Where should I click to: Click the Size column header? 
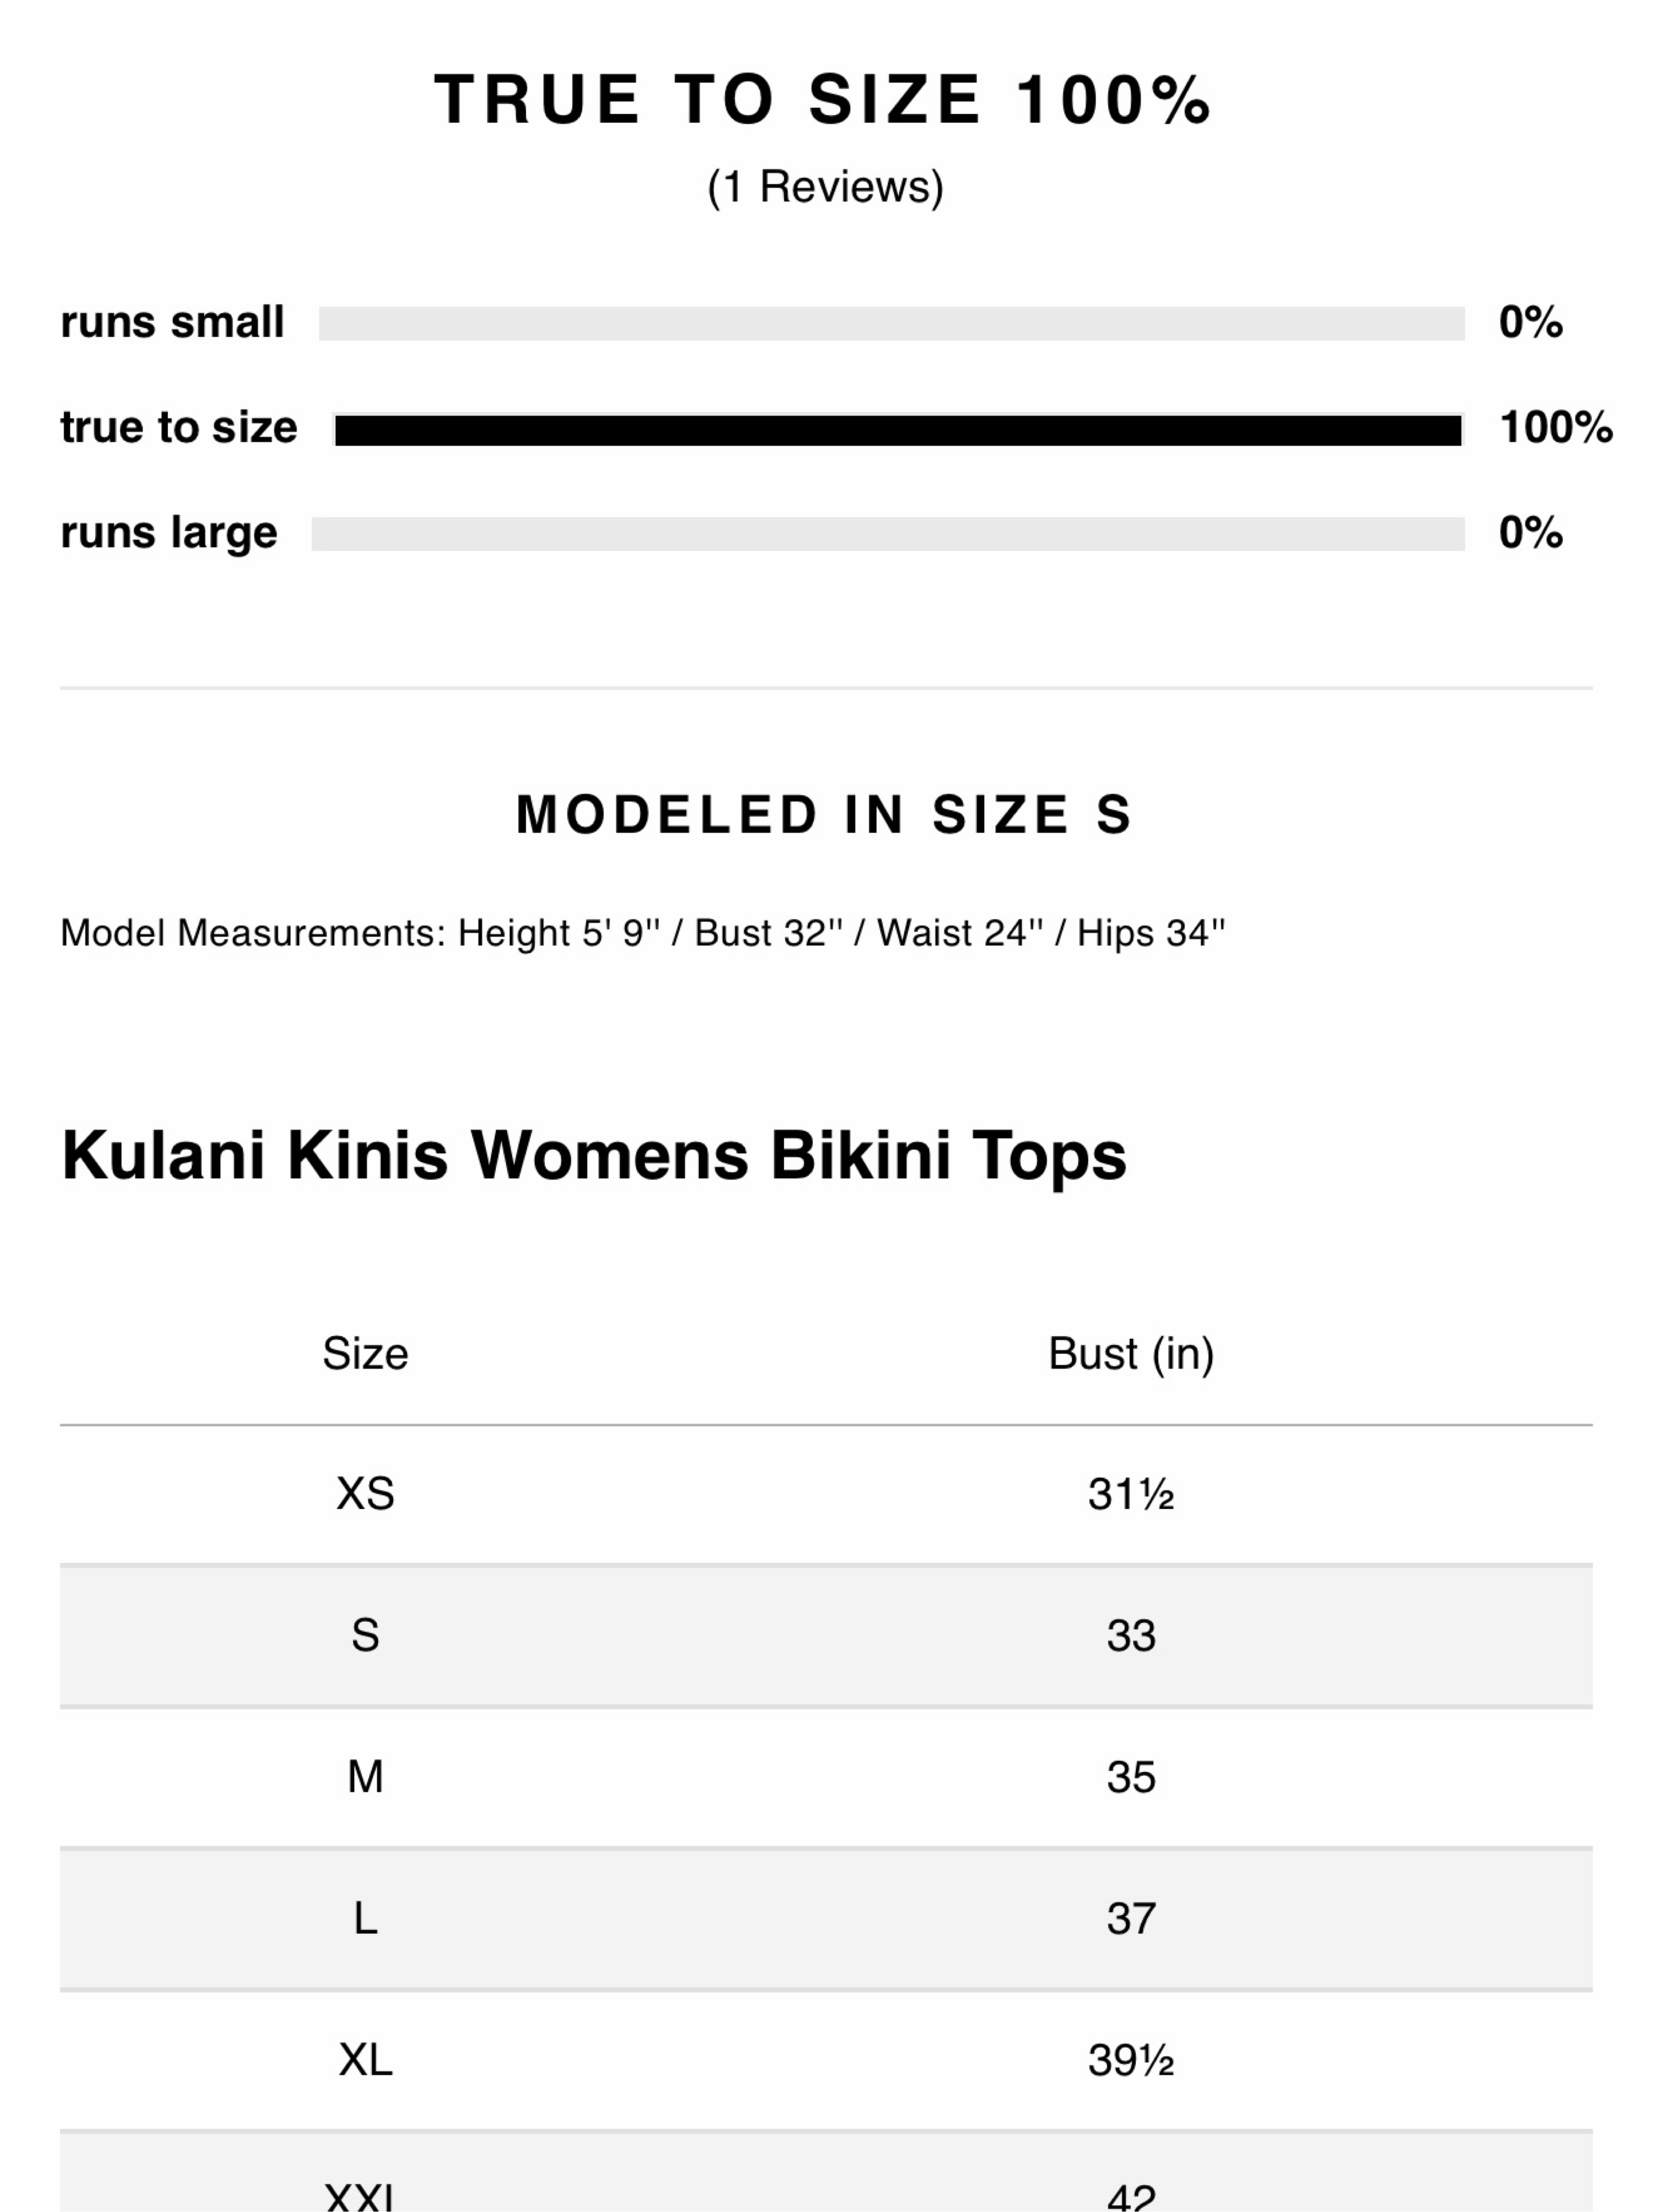coord(365,1354)
